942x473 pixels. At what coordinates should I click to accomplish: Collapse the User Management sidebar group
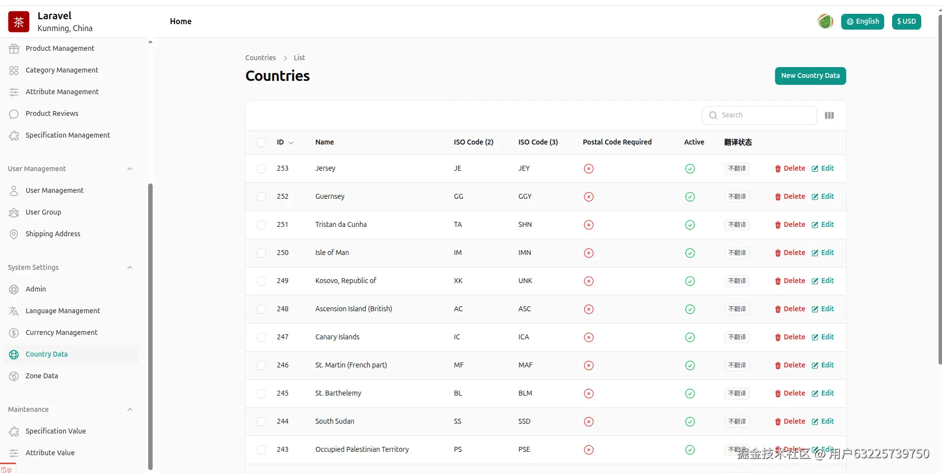pos(129,169)
